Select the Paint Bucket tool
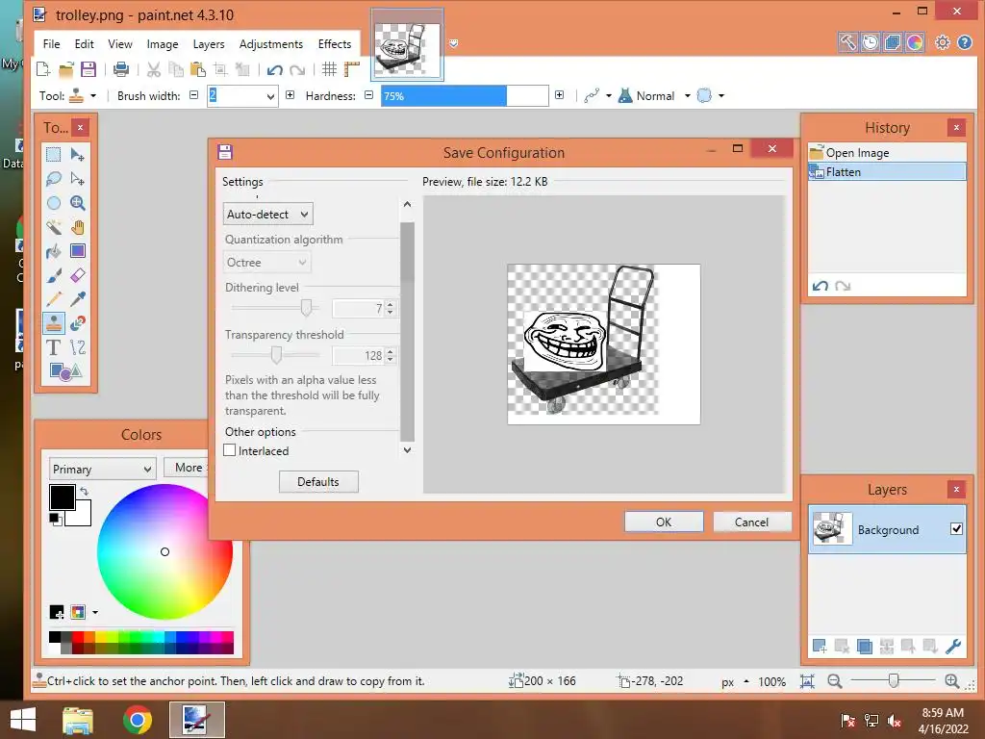985x739 pixels. [54, 251]
